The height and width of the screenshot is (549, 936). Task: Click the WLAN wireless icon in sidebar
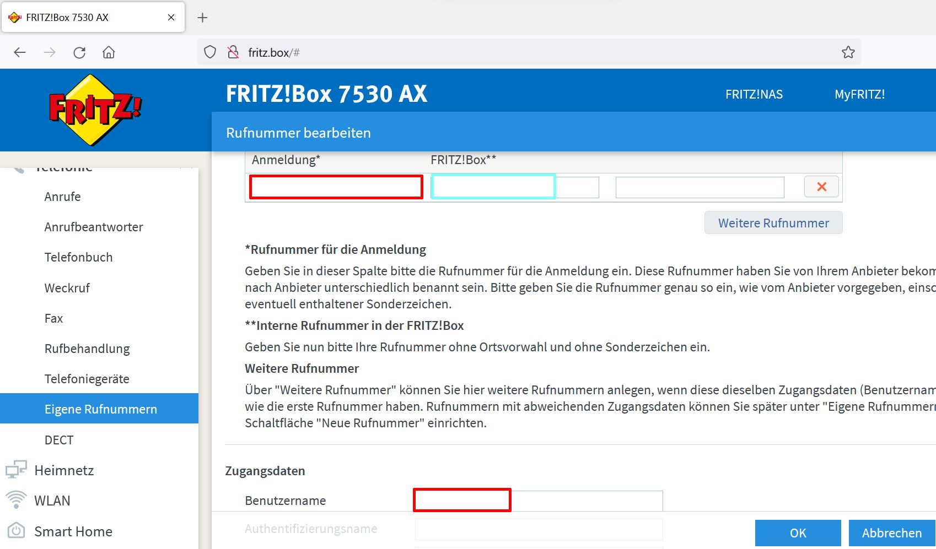coord(16,499)
